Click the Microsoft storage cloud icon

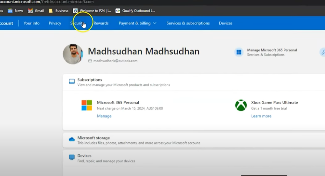72,139
